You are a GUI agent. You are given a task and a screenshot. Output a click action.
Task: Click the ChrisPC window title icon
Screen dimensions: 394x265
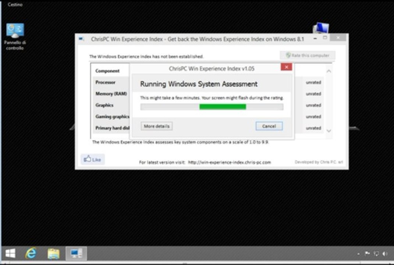point(81,39)
